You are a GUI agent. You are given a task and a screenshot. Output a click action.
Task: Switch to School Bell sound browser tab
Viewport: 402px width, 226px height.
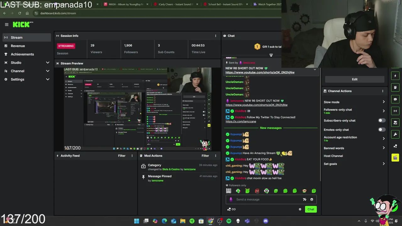tap(225, 4)
